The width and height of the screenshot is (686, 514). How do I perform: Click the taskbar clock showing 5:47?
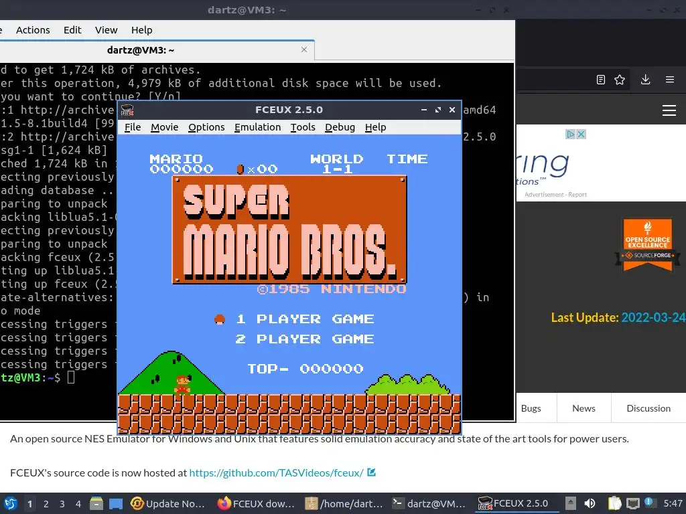tap(673, 503)
